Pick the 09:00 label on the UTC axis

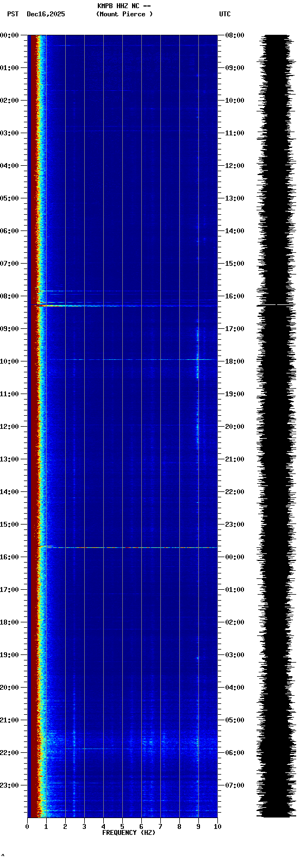pos(234,68)
